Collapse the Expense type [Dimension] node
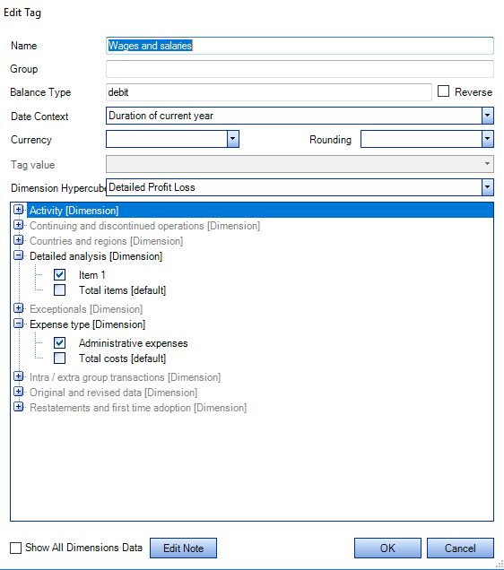Viewport: 504px width, 570px height. tap(18, 324)
